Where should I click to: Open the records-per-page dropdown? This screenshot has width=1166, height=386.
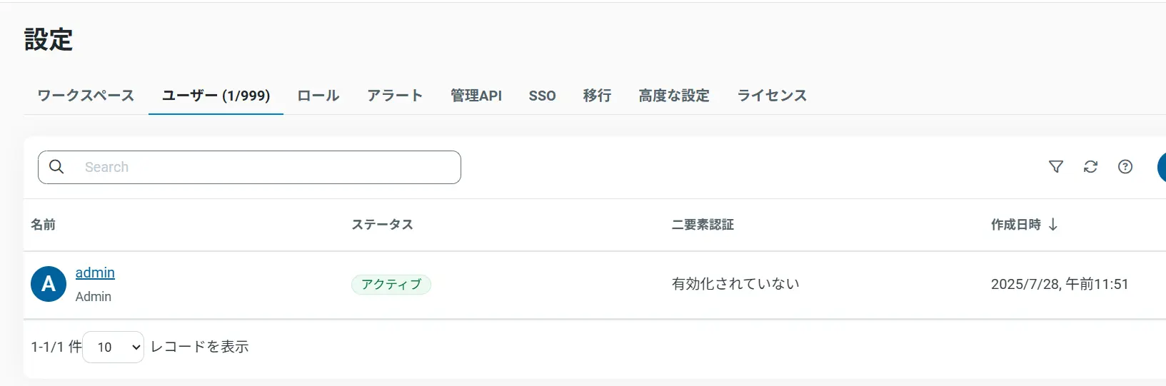click(x=113, y=347)
